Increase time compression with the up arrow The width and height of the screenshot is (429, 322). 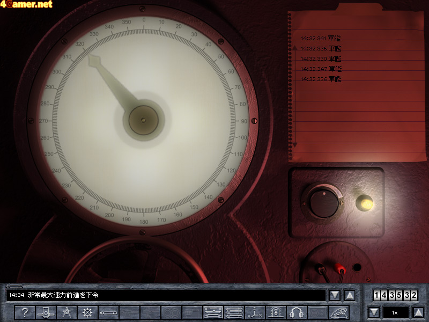point(418,312)
